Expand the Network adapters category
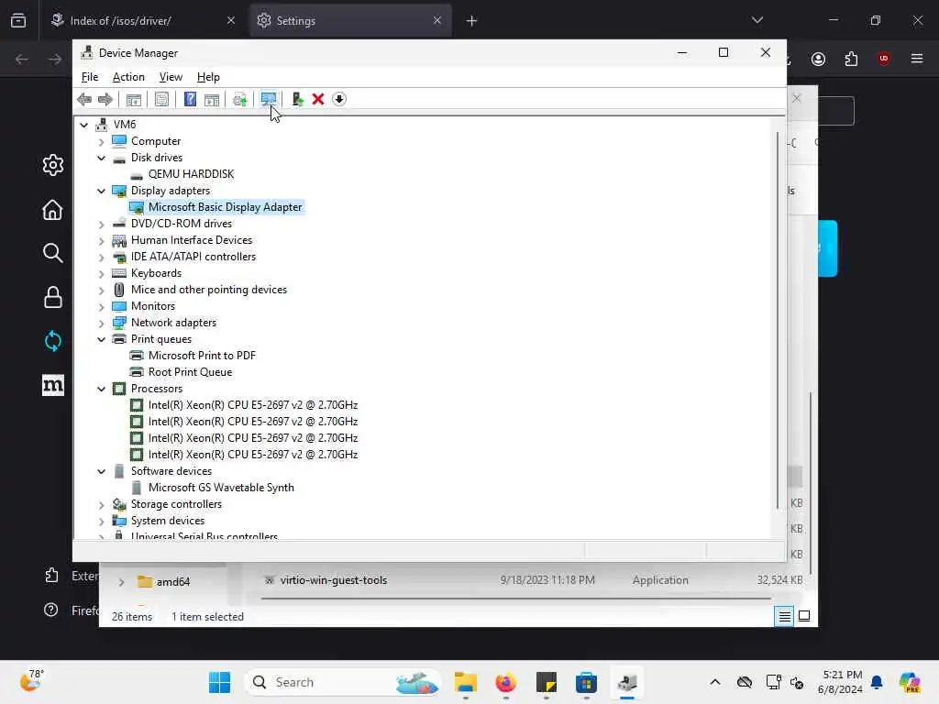 [101, 324]
